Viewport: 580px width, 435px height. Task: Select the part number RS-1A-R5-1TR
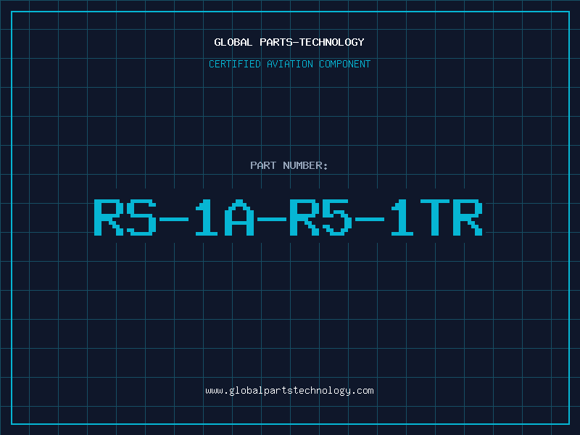point(288,217)
